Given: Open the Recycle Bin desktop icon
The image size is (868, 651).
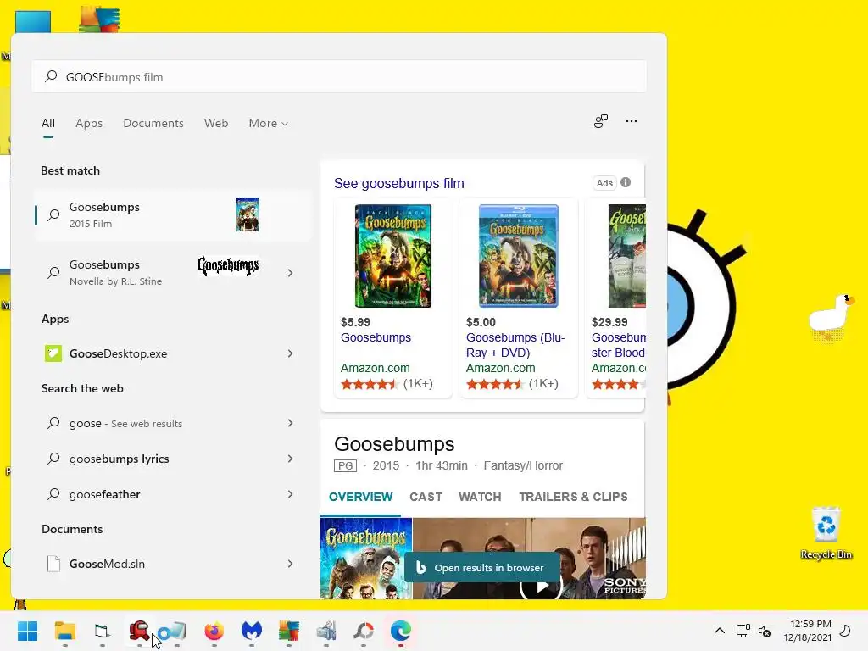Looking at the screenshot, I should coord(826,534).
